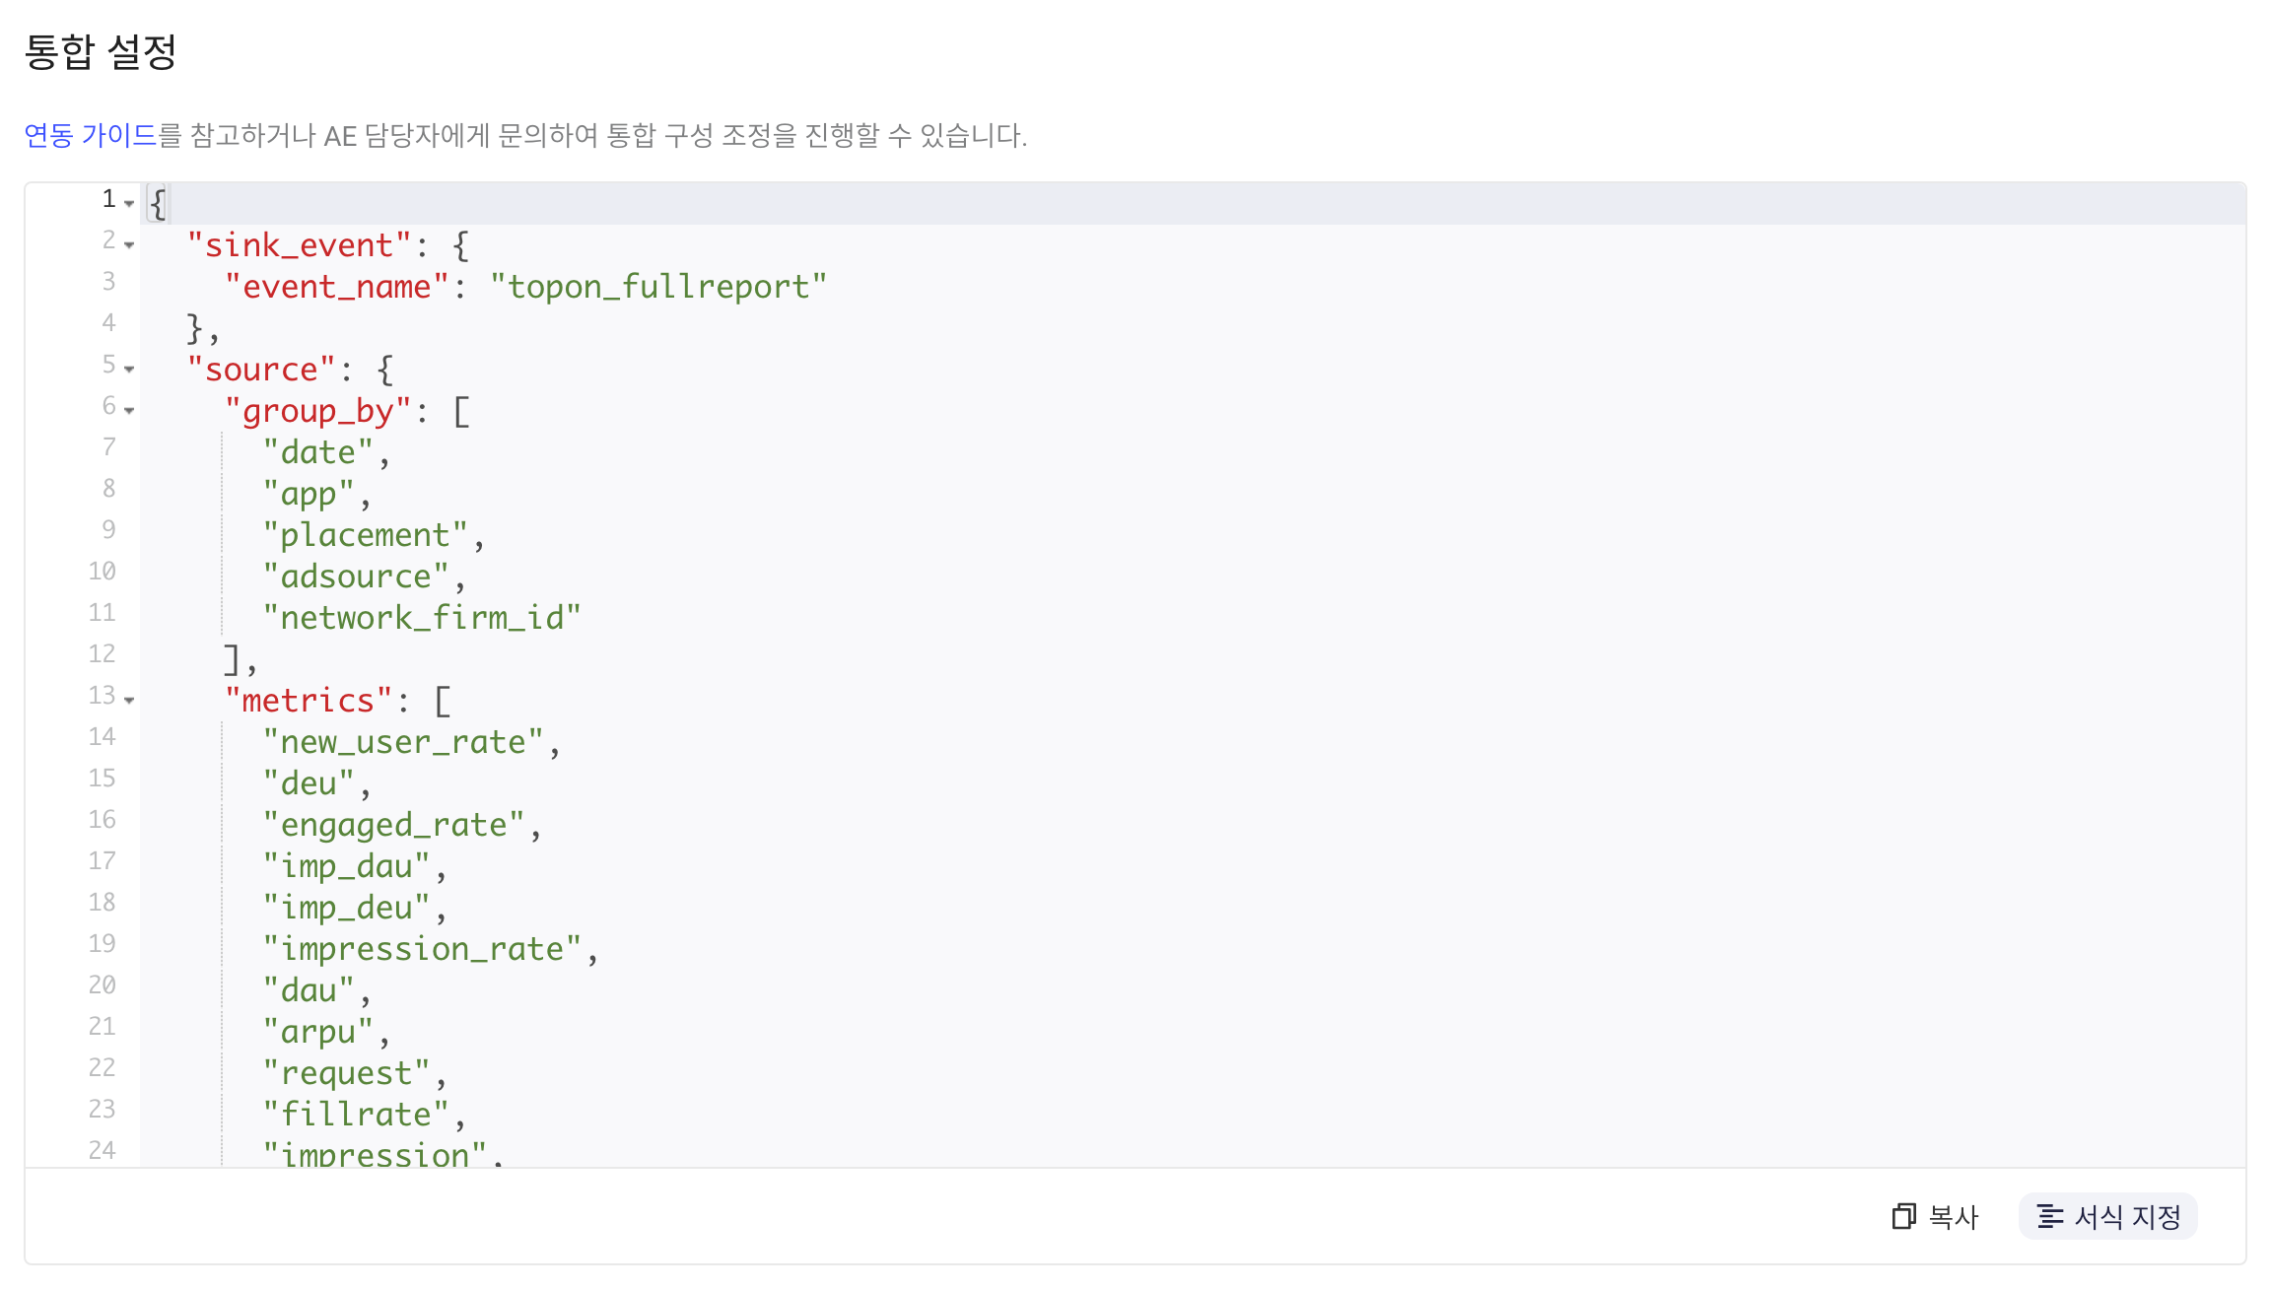Image resolution: width=2271 pixels, height=1289 pixels.
Task: Collapse the sink_event fold arrow on line 2
Action: point(129,244)
